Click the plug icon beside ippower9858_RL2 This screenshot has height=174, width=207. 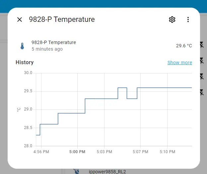pos(76,171)
